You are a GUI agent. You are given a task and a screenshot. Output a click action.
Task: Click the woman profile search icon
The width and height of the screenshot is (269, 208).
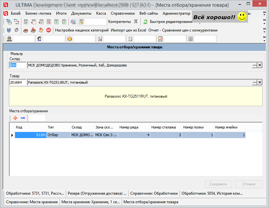tap(39, 39)
